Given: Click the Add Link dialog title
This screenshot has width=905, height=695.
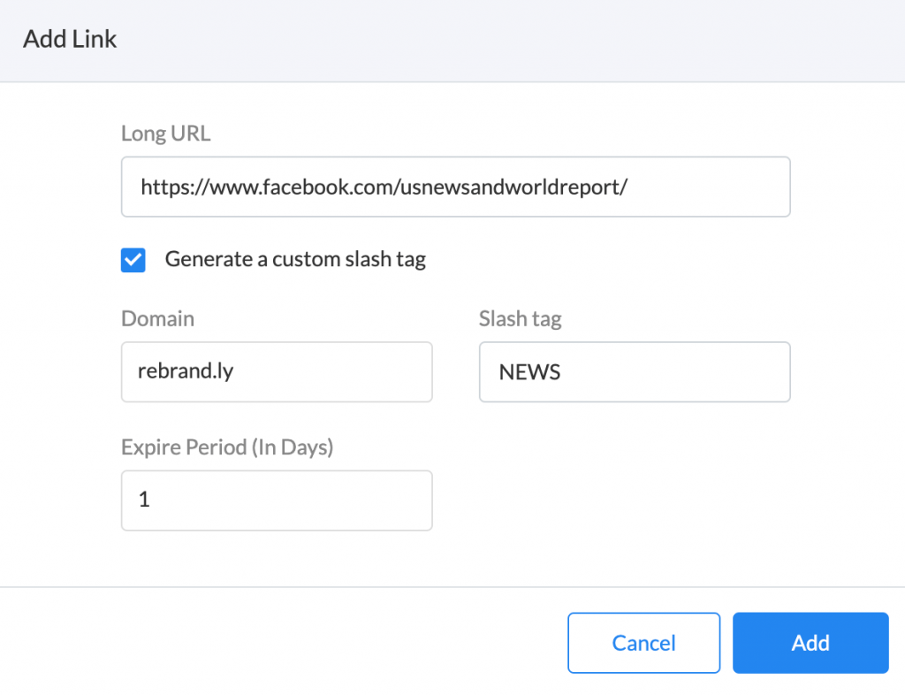Looking at the screenshot, I should pos(70,40).
